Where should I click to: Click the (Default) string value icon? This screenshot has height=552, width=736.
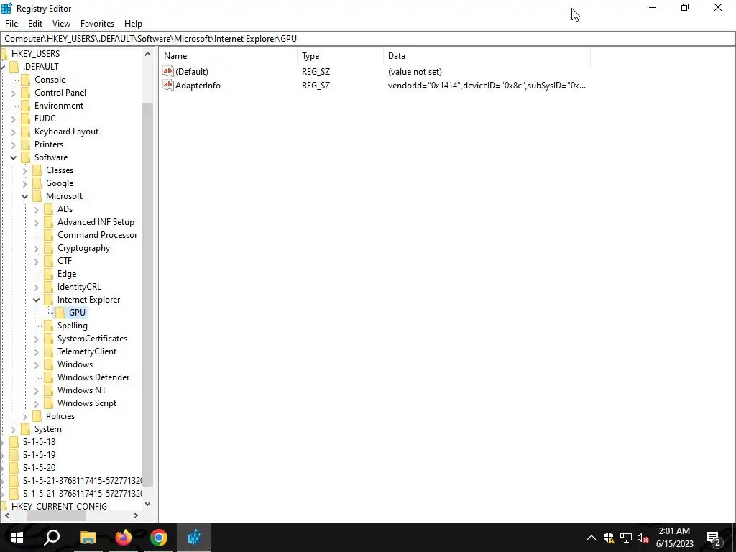tap(168, 71)
